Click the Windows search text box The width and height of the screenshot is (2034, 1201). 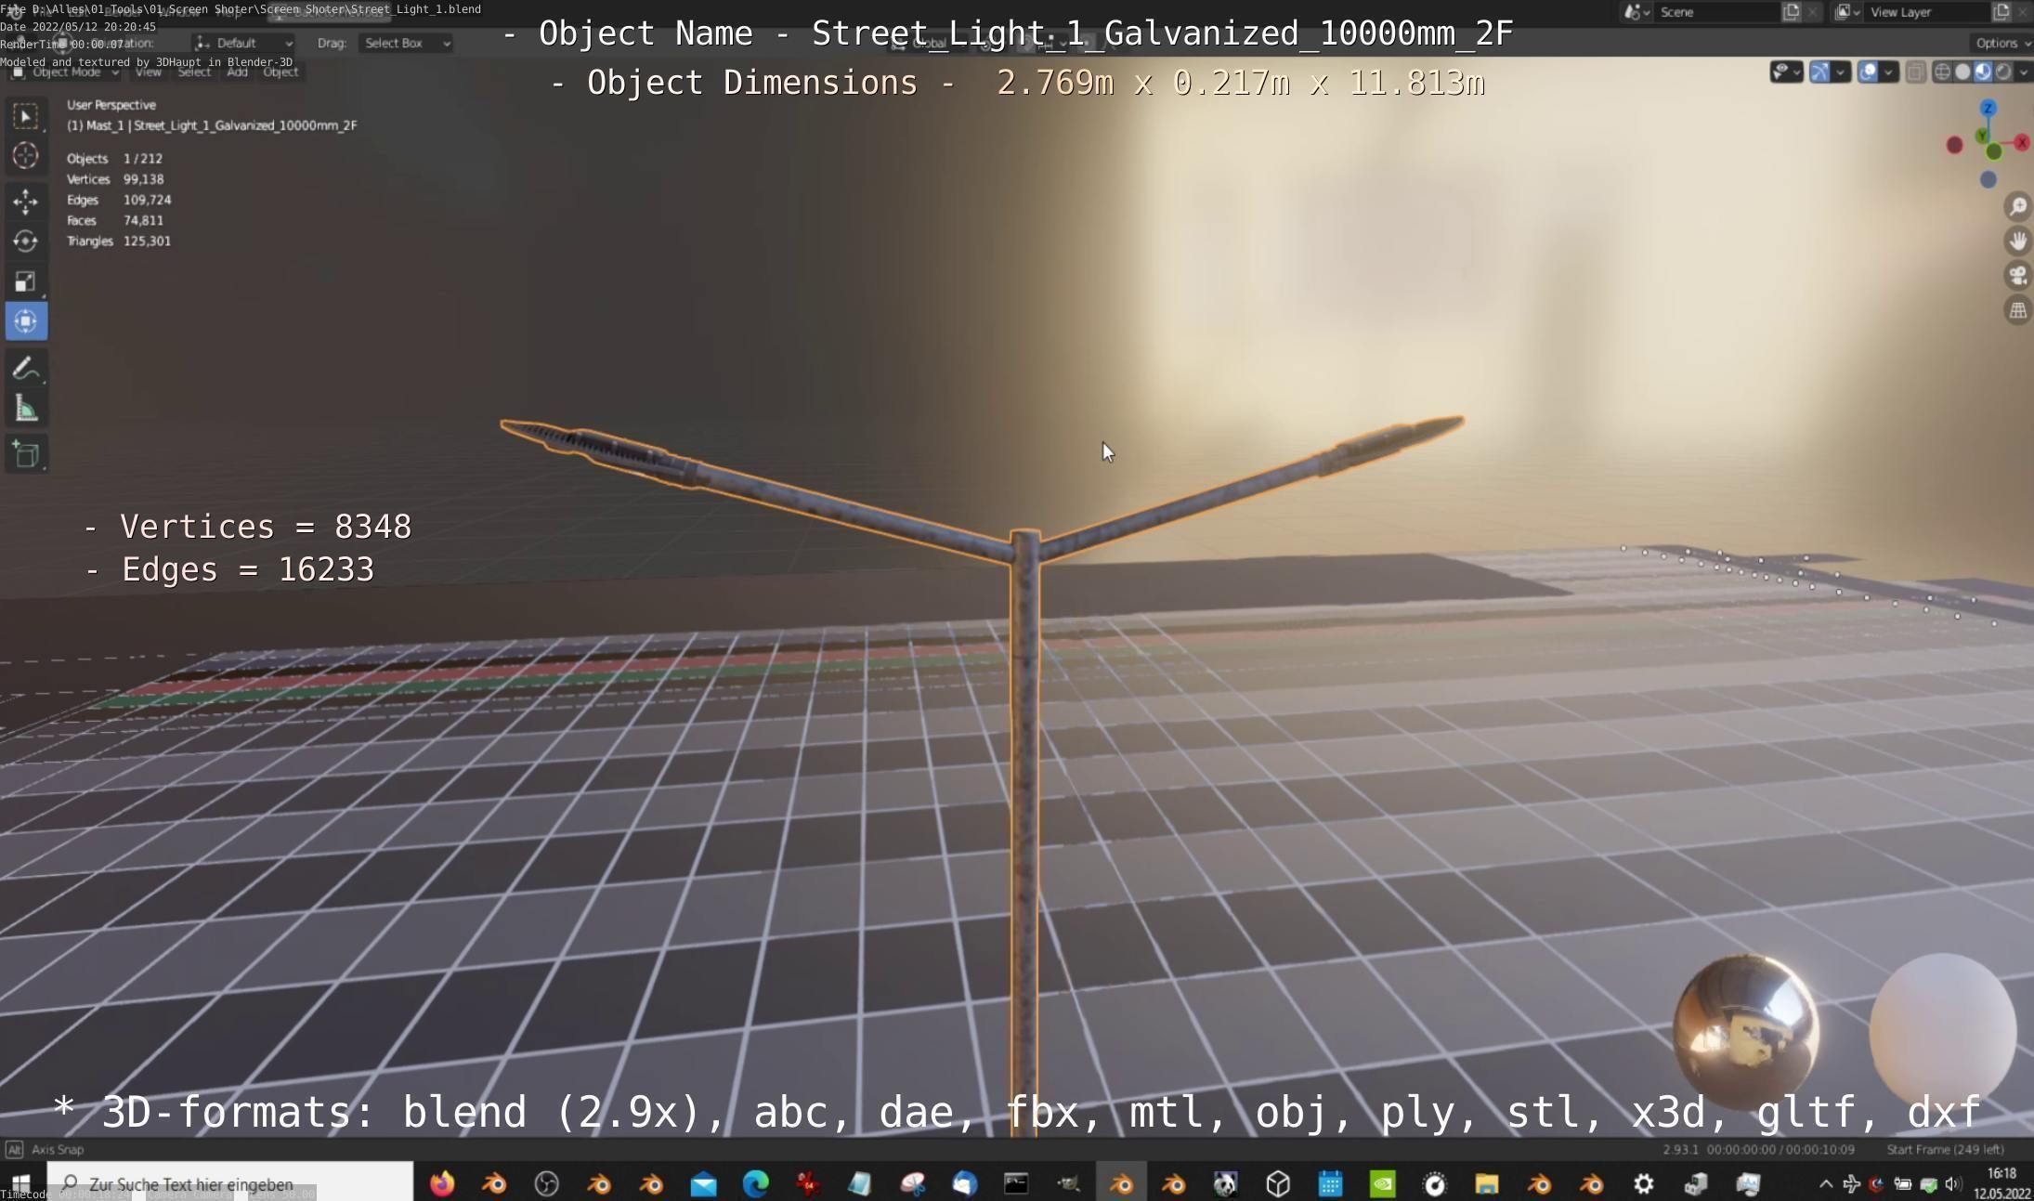pos(230,1183)
